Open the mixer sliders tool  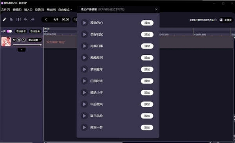(x=19, y=19)
